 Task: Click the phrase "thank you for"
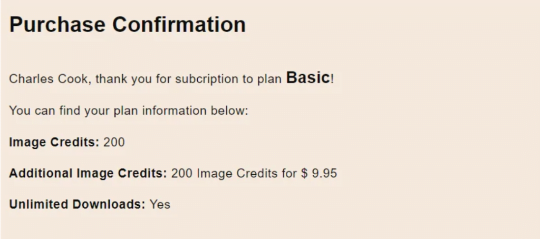point(133,79)
